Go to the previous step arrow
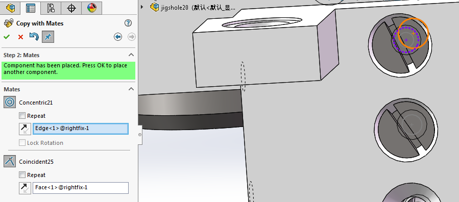 [x=118, y=37]
